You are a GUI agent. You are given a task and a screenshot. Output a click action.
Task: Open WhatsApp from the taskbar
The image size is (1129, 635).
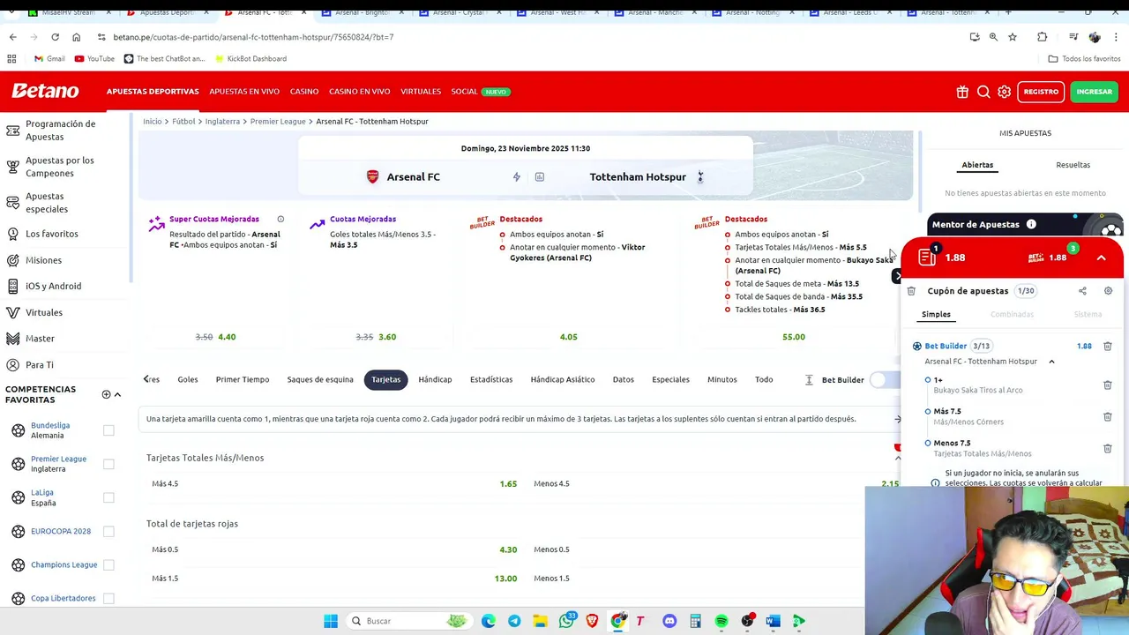click(566, 621)
